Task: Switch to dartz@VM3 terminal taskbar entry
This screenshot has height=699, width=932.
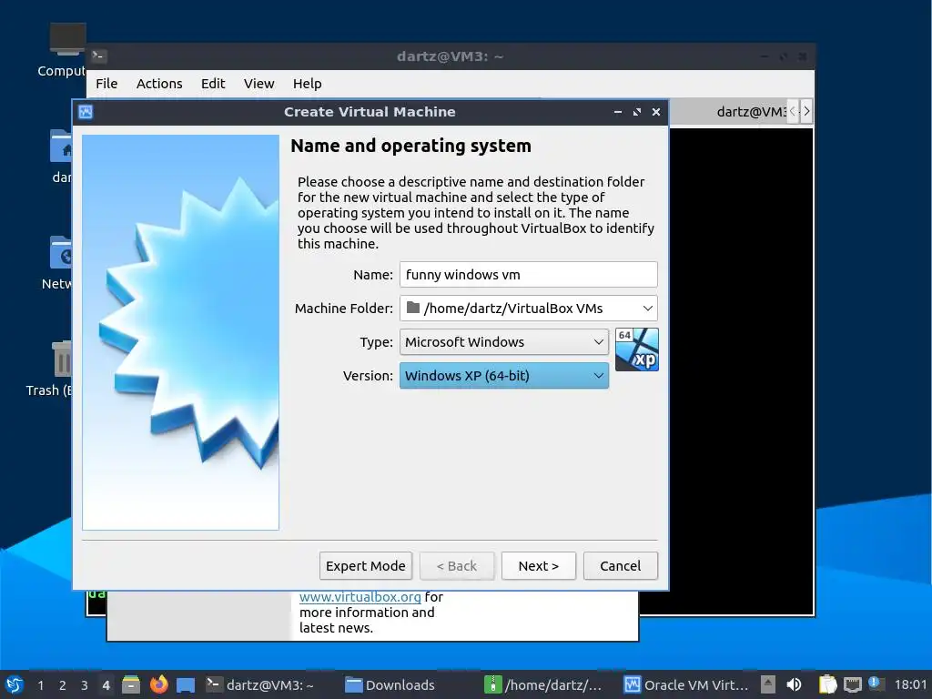Action: click(x=261, y=684)
